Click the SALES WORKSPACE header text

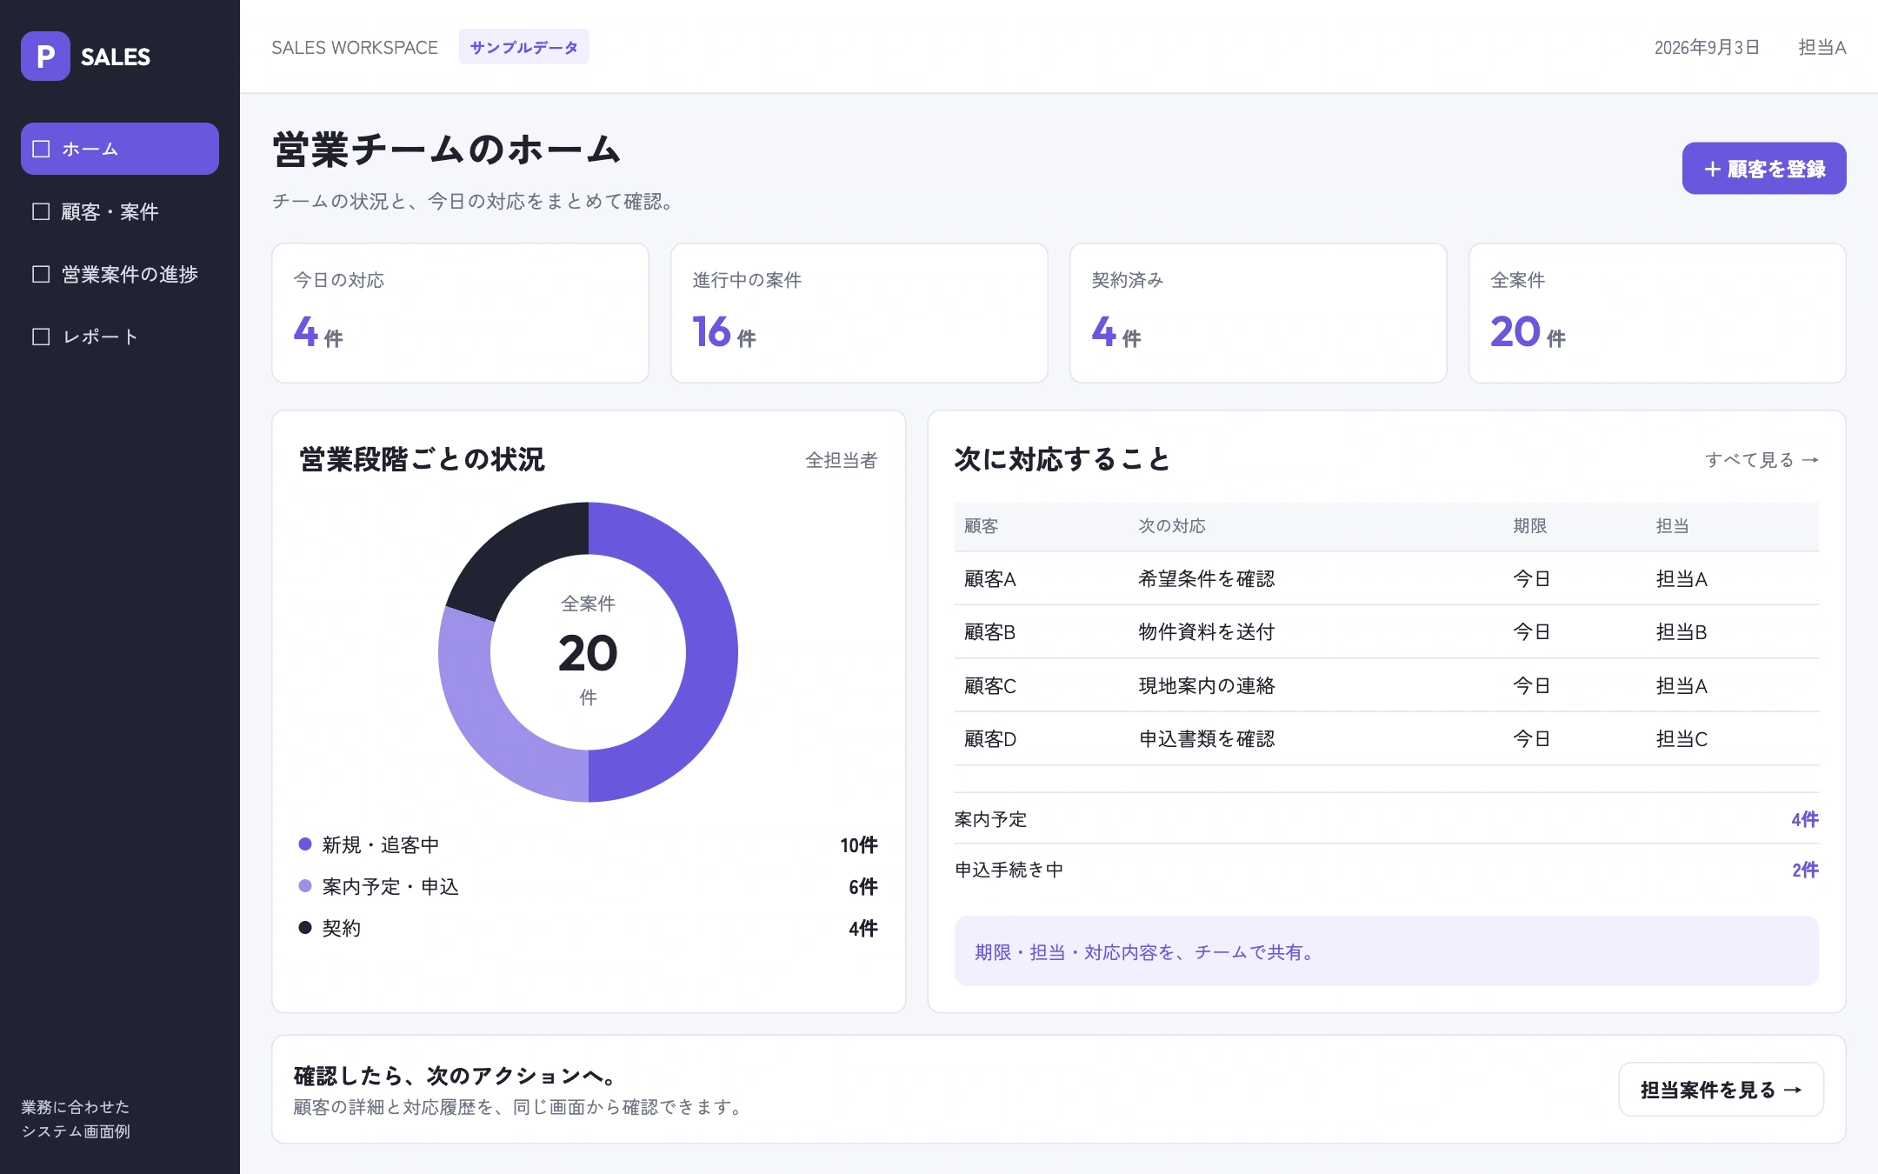pos(355,48)
